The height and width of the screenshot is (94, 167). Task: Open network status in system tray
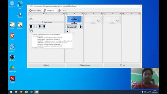pos(148,92)
